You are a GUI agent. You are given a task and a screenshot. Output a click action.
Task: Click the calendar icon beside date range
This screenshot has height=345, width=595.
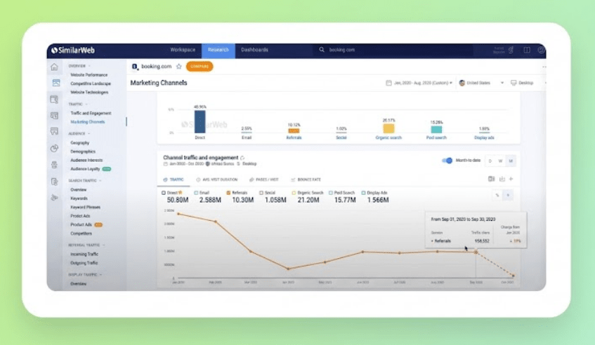click(x=388, y=83)
